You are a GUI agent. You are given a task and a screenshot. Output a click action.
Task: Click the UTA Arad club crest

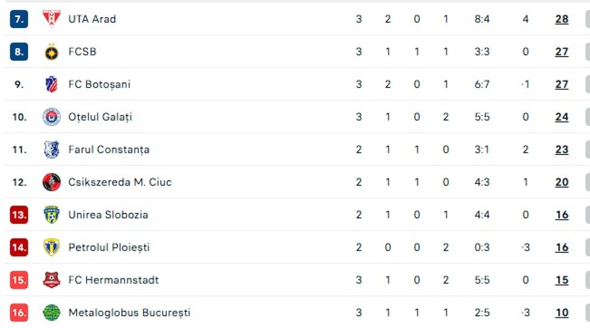point(51,19)
